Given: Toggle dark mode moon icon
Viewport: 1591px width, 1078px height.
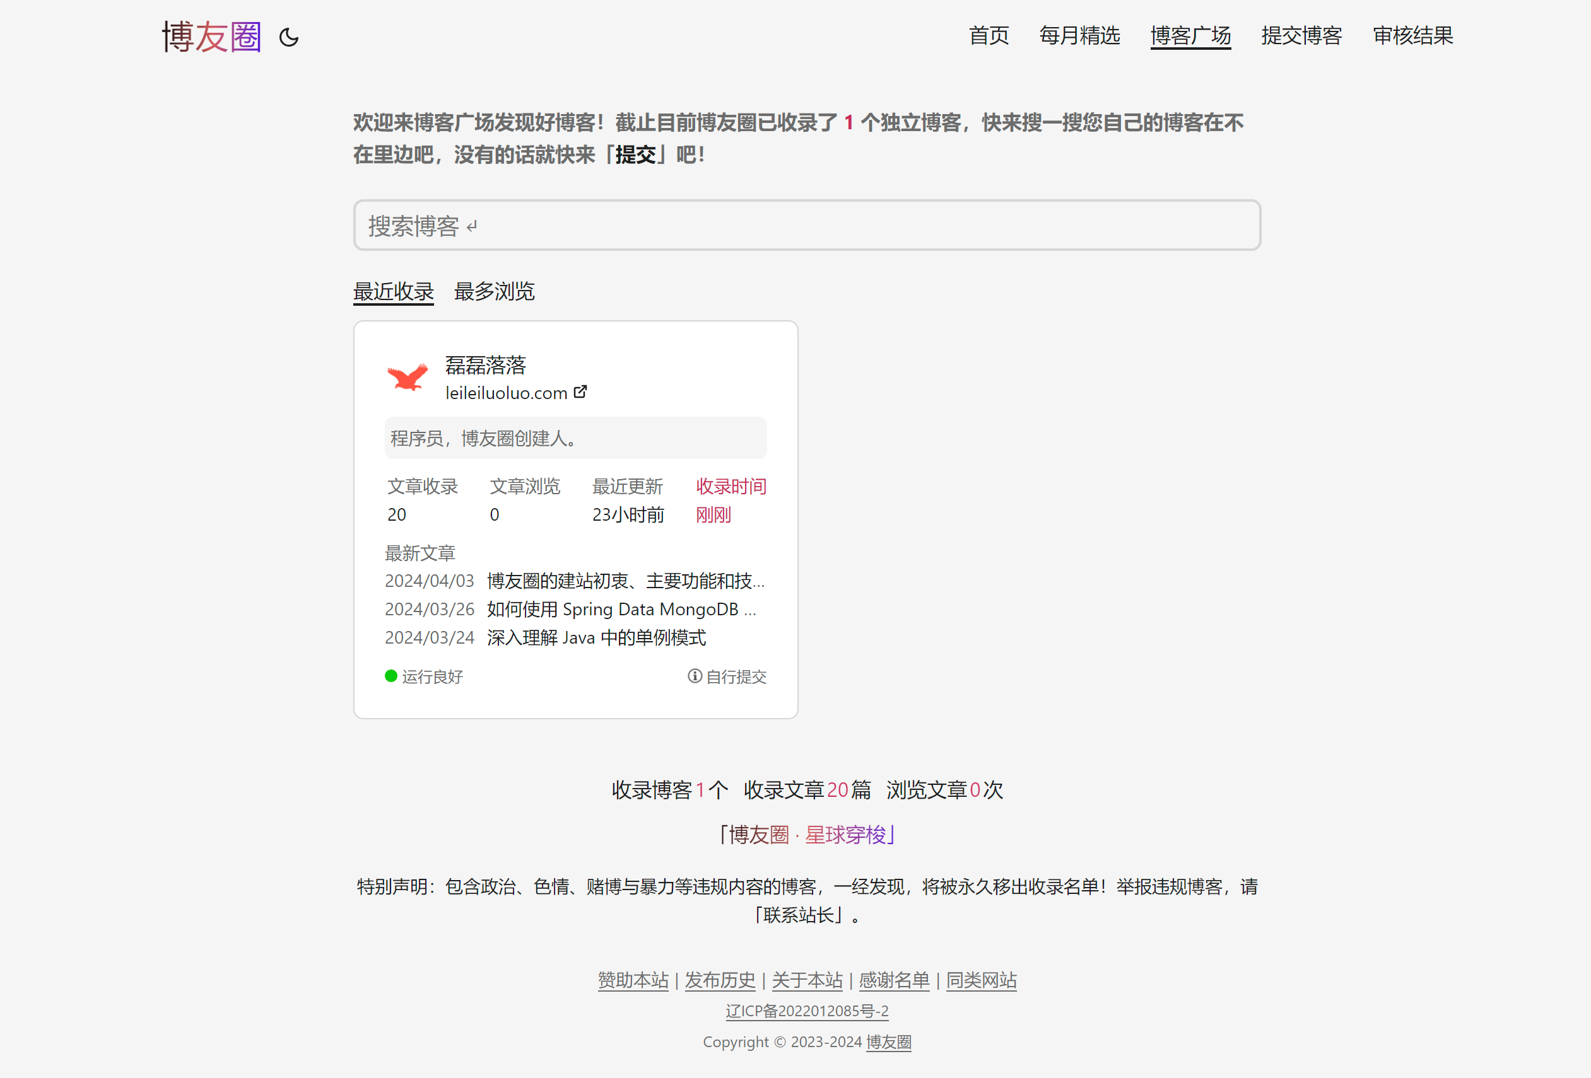Looking at the screenshot, I should click(x=289, y=37).
